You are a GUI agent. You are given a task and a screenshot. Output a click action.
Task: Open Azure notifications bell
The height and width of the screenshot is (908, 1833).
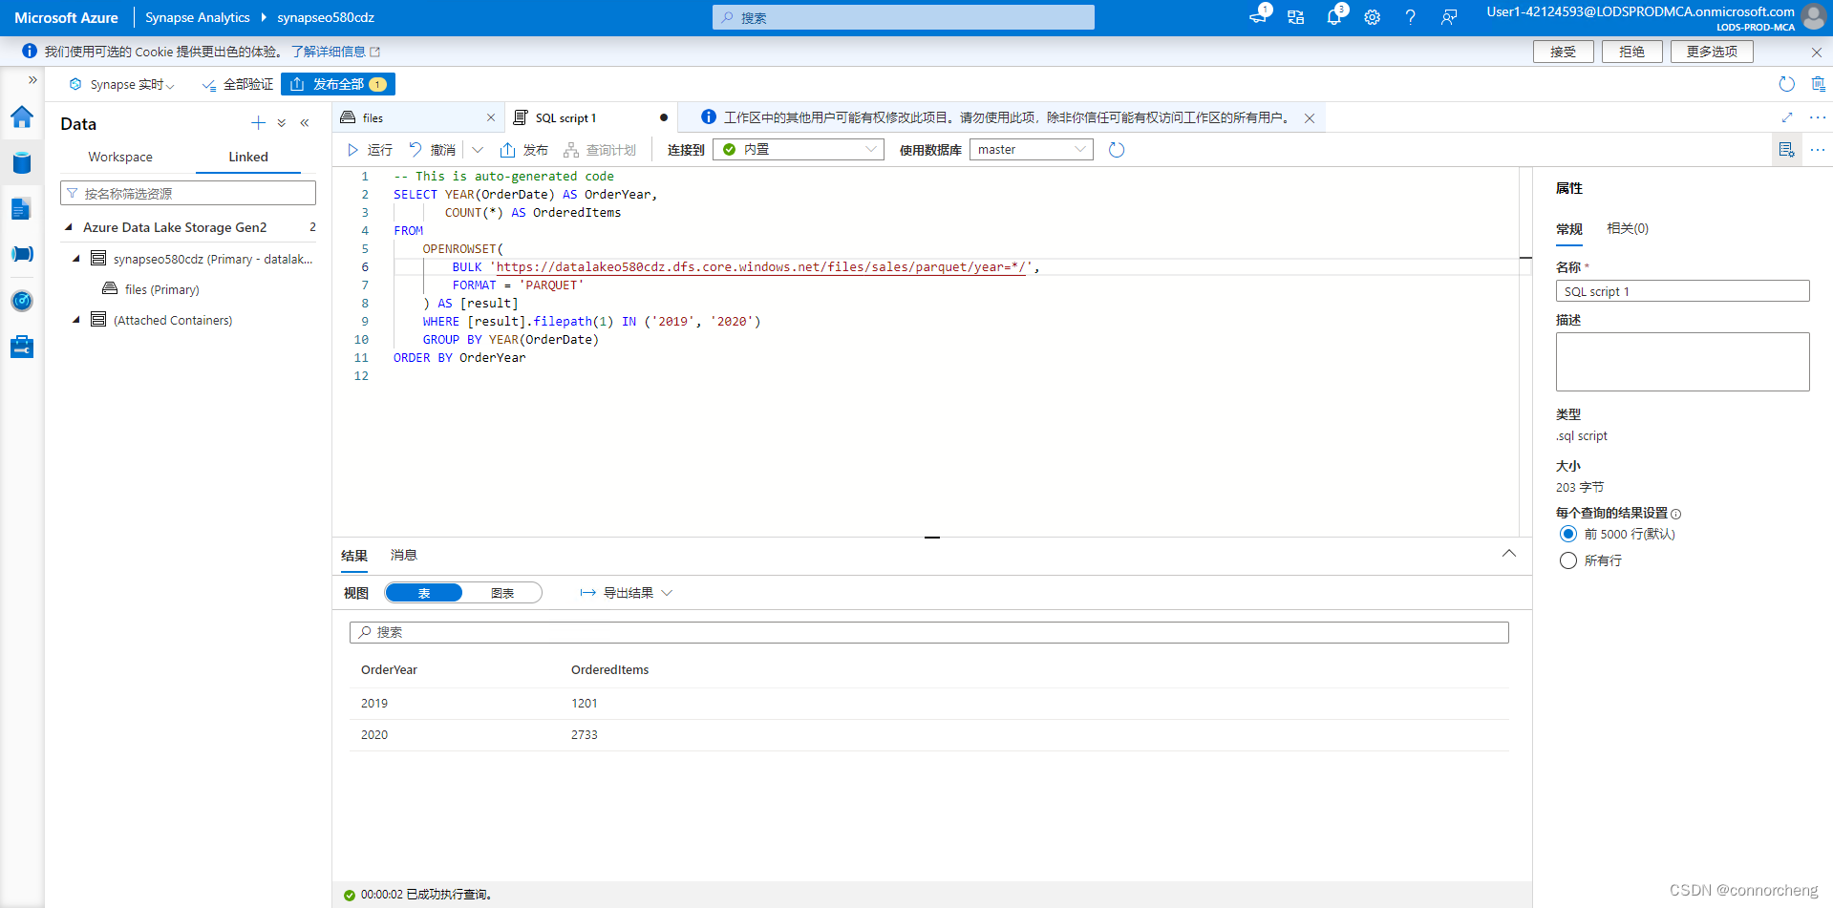coord(1334,17)
